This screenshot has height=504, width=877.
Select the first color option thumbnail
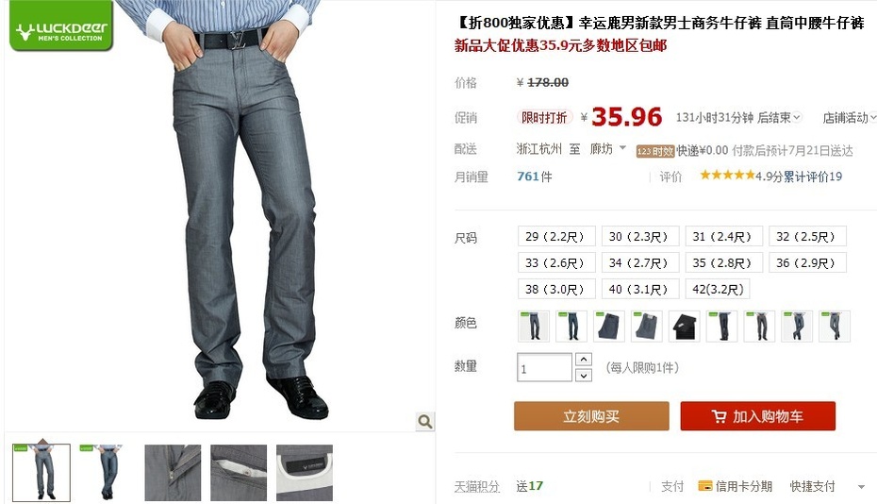point(534,326)
